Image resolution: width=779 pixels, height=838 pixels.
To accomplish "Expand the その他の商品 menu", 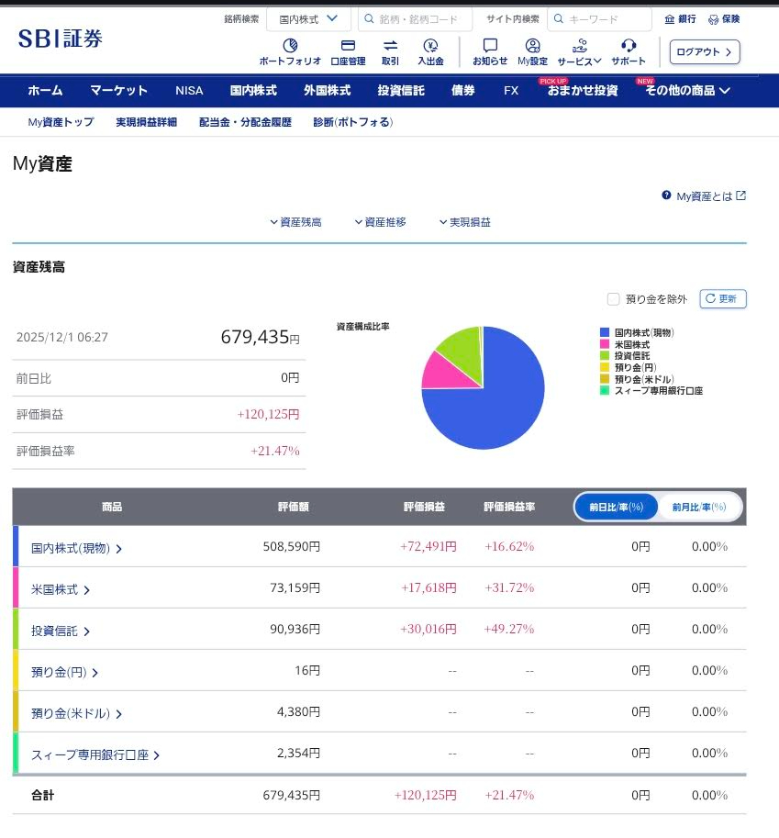I will click(x=687, y=91).
